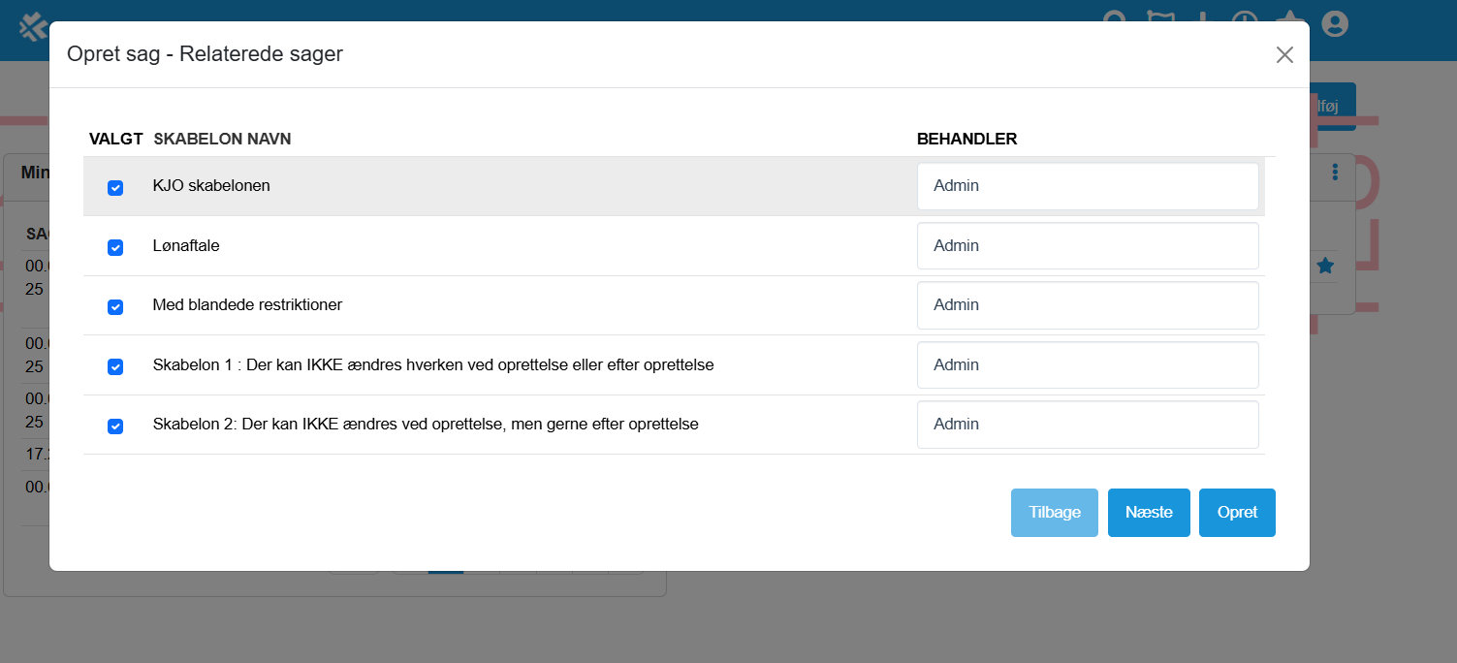Image resolution: width=1457 pixels, height=663 pixels.
Task: Open Behandler field for Lønaftale
Action: click(1087, 246)
